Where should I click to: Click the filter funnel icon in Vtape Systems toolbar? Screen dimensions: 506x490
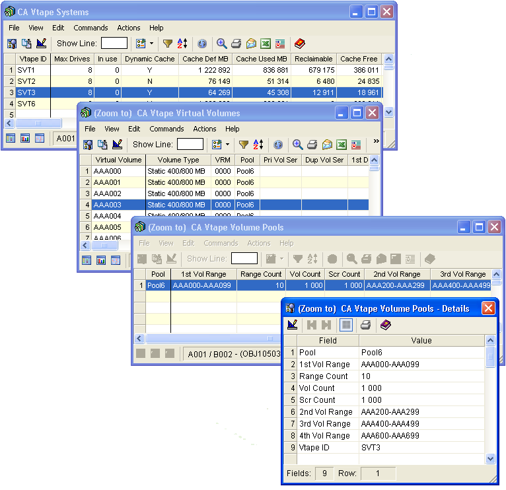(x=168, y=44)
